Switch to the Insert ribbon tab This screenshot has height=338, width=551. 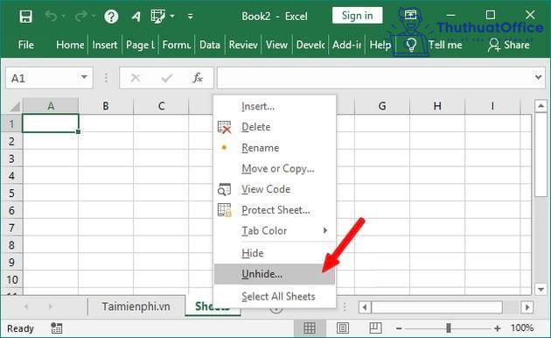click(x=104, y=45)
